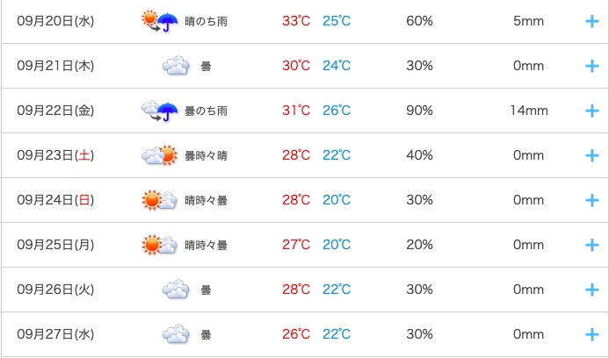Click the cloudy icon for 09月26日
The height and width of the screenshot is (358, 609).
[176, 290]
